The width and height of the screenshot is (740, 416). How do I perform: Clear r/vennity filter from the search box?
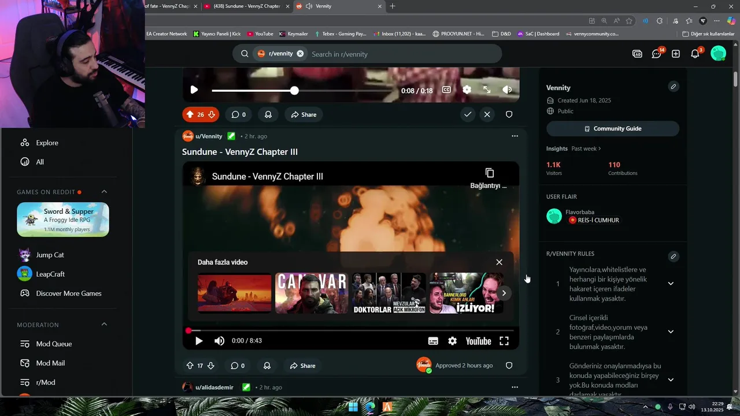(x=300, y=54)
